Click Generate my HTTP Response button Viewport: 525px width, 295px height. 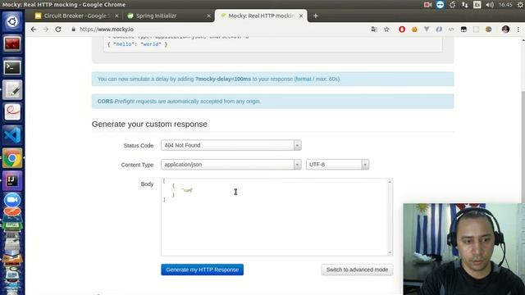point(203,270)
